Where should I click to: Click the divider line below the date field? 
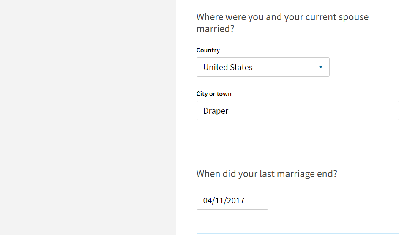[298, 234]
